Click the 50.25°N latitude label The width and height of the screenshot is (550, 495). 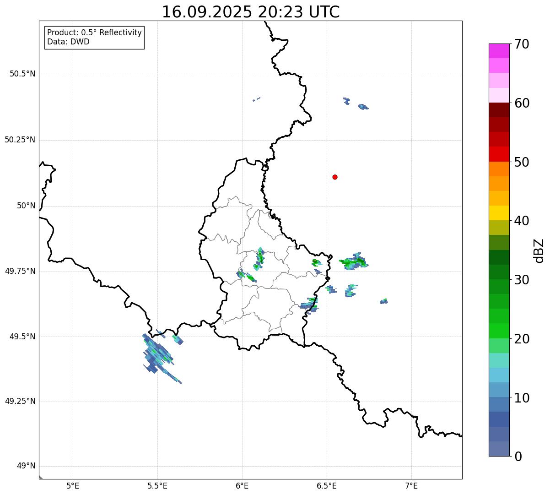[x=20, y=140]
